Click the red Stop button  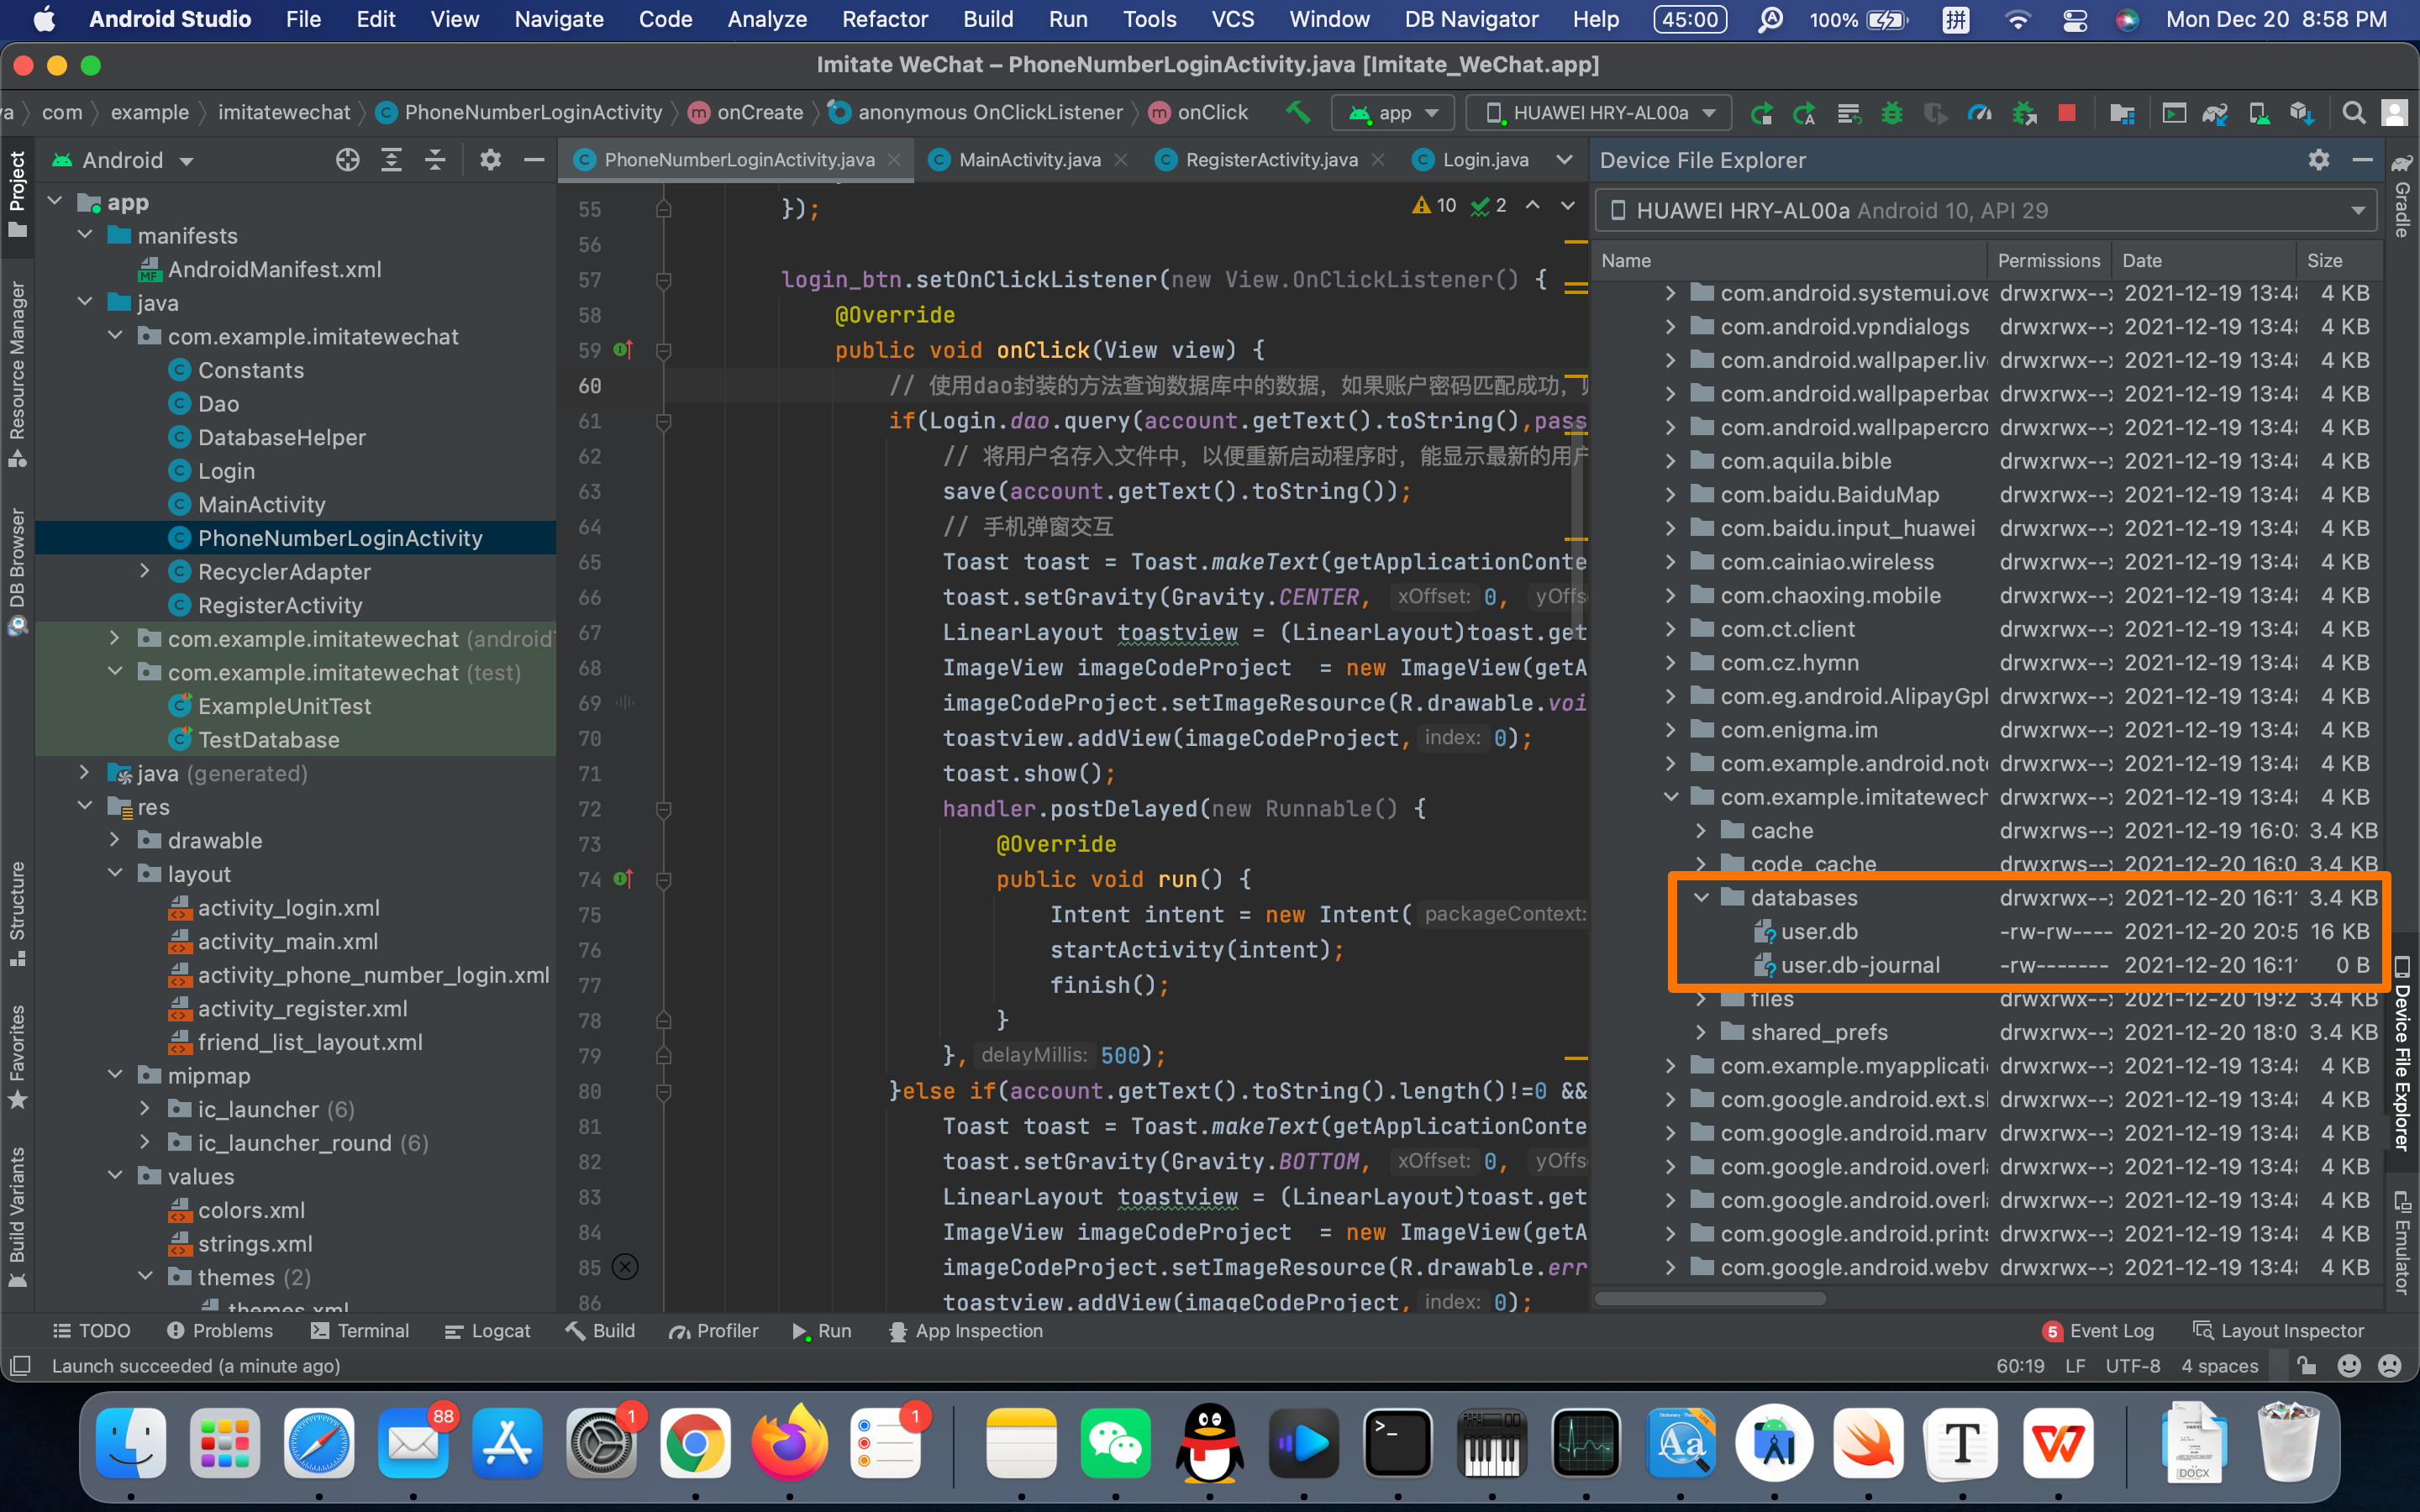[x=2067, y=113]
